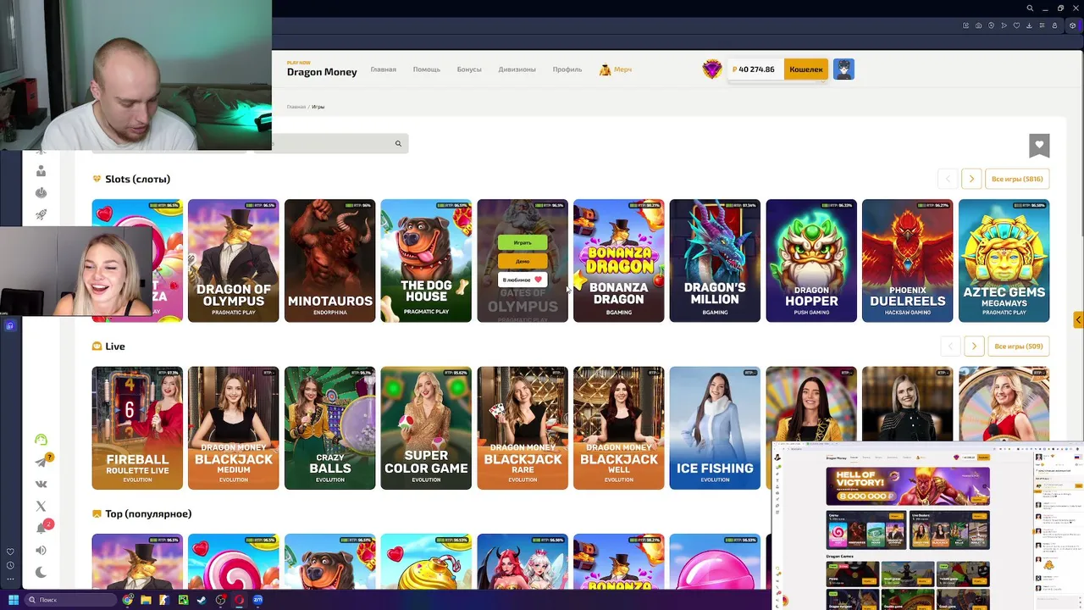Image resolution: width=1084 pixels, height=610 pixels.
Task: Click the balance amount 40 274.86
Action: [x=756, y=69]
